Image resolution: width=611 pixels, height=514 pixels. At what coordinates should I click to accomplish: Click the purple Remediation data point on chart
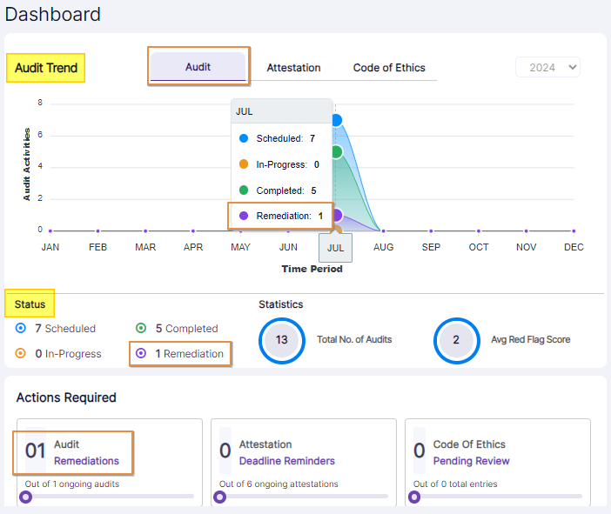(x=338, y=215)
